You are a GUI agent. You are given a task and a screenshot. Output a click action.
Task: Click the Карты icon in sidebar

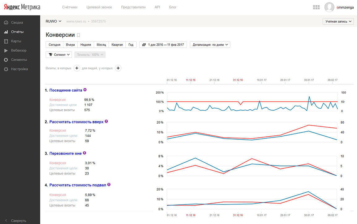tap(6, 41)
